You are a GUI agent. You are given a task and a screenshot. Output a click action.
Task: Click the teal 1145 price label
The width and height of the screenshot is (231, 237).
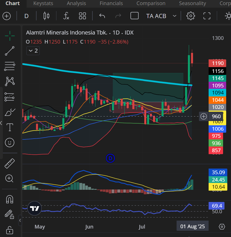tap(217, 78)
